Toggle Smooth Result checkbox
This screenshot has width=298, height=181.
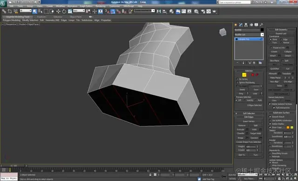270,117
